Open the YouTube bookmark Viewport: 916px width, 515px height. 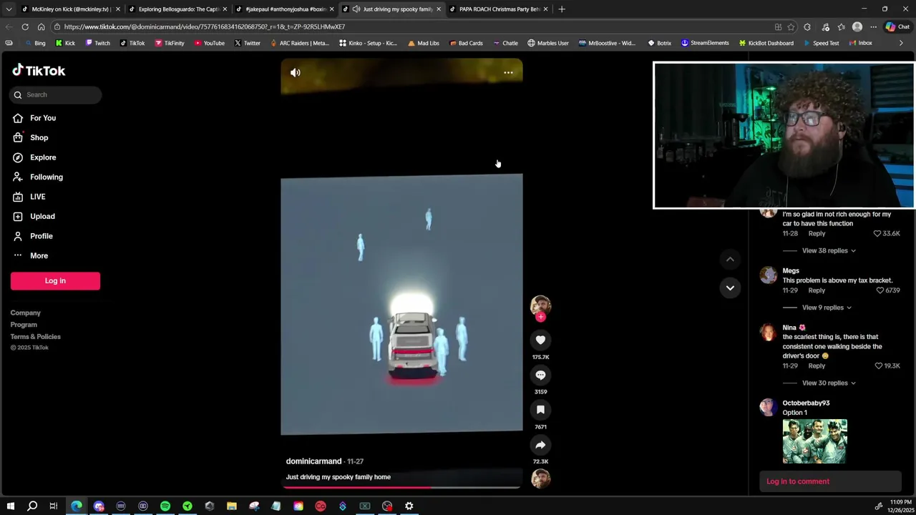pos(210,43)
